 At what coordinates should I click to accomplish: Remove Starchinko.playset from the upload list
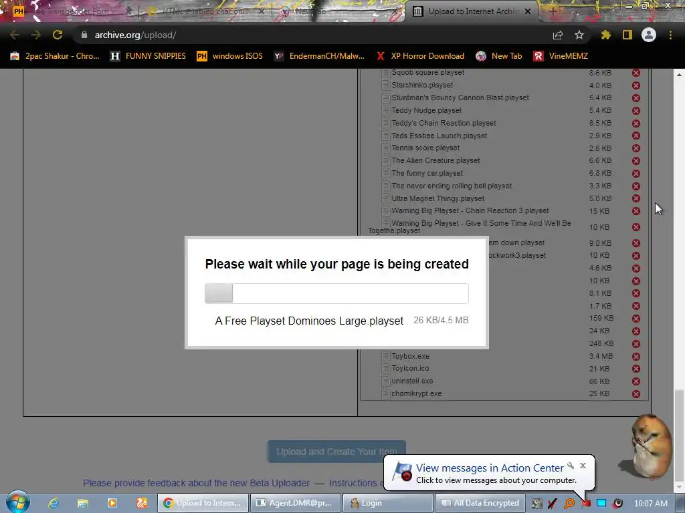pos(636,85)
